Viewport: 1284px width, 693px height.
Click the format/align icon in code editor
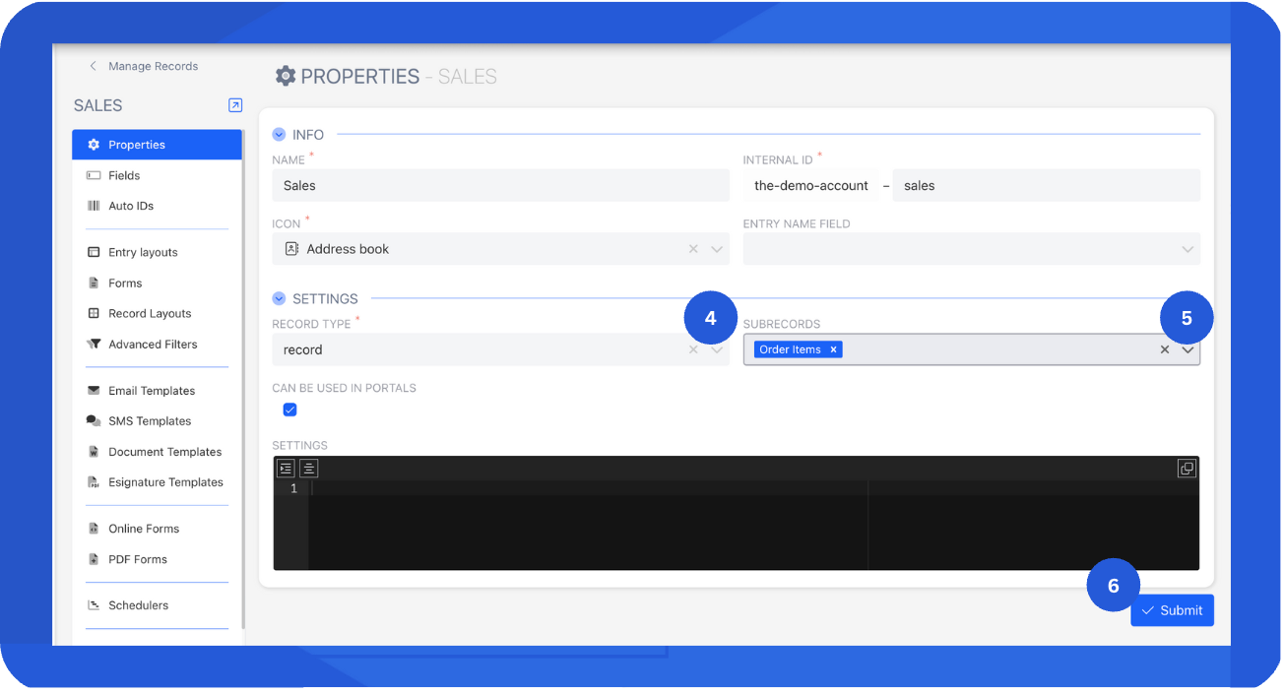tap(308, 469)
